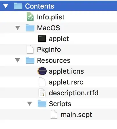Click the script file icon for main.scpt
The height and width of the screenshot is (129, 117).
coord(54,114)
